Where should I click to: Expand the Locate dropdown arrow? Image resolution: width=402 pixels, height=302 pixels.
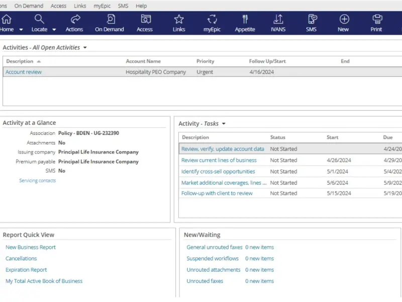[54, 30]
